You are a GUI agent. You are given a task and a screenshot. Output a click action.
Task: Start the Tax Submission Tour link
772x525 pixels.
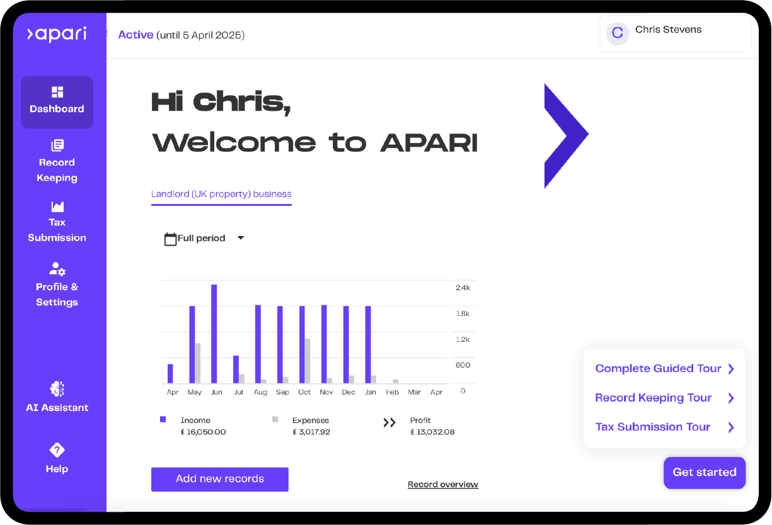[653, 427]
